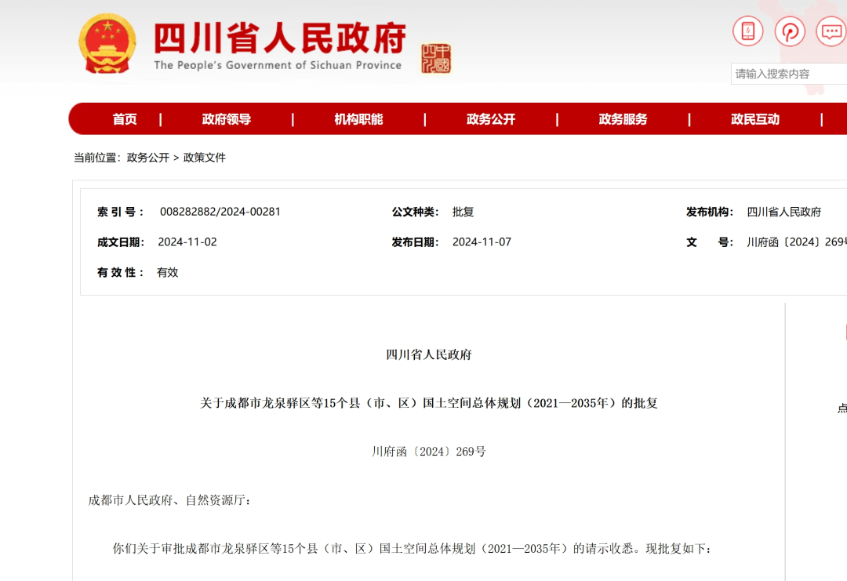
Task: Click the 索引号 field label
Action: (121, 212)
